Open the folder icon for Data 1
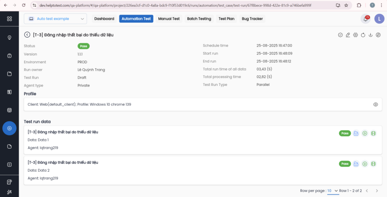The height and width of the screenshot is (197, 387). click(356, 133)
